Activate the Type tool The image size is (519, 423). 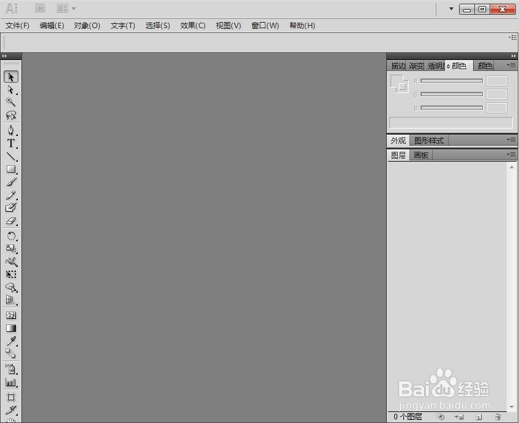click(x=10, y=143)
